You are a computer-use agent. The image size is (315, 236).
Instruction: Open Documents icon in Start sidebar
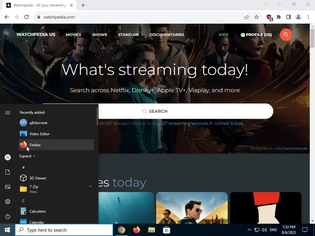(8, 172)
